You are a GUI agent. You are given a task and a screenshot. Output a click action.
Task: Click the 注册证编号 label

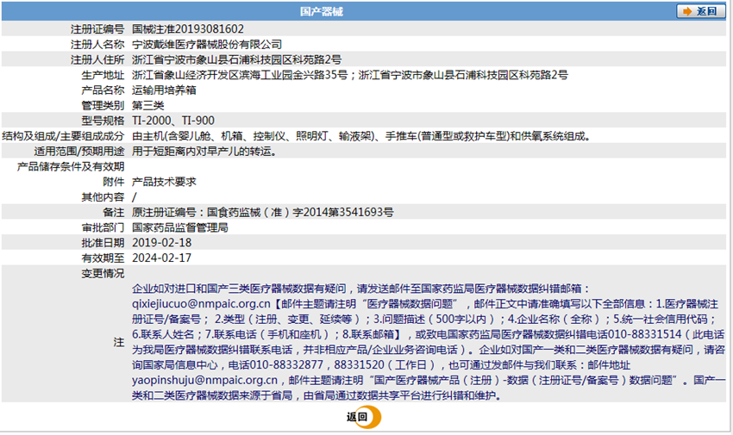97,29
